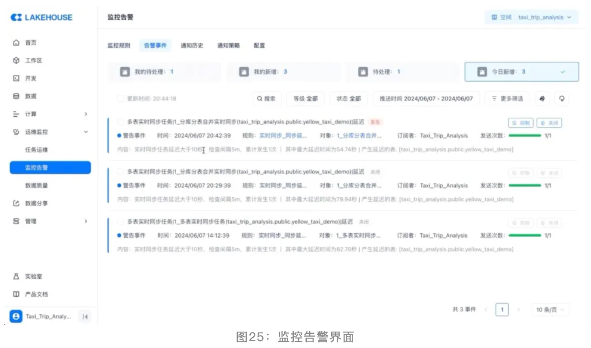Click first alert's green send-count bar
The height and width of the screenshot is (348, 591).
click(524, 136)
